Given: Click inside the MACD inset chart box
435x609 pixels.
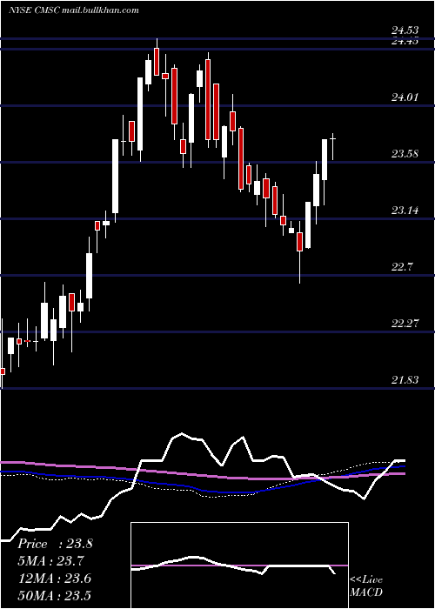Looking at the screenshot, I should 239,565.
